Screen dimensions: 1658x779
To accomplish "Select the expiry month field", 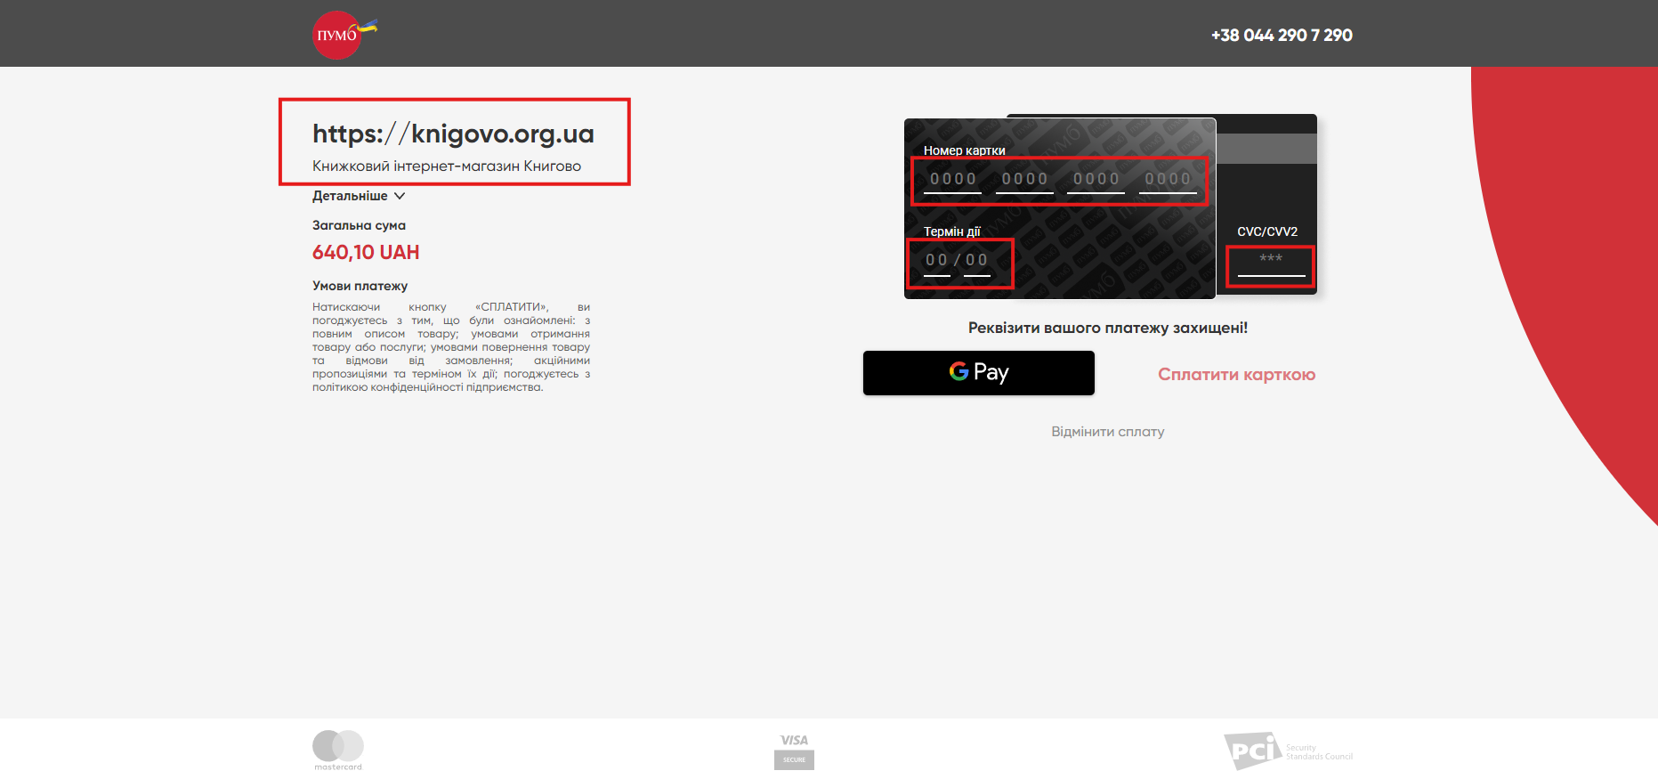I will coord(937,261).
